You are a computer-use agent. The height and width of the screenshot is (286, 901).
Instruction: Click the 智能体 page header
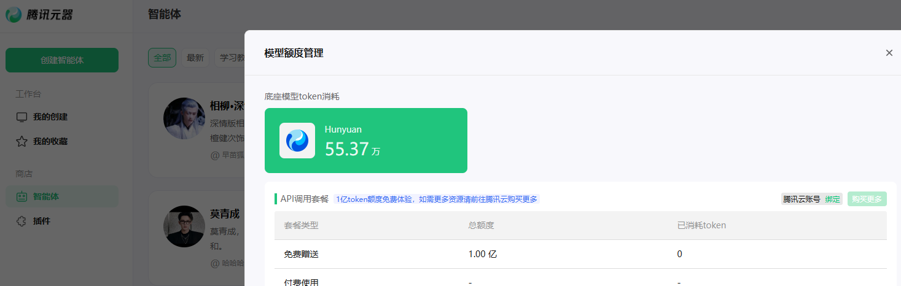165,14
